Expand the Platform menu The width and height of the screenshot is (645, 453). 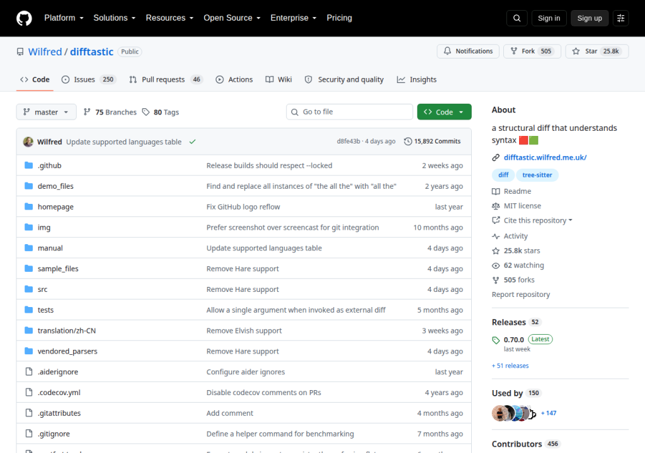point(64,18)
